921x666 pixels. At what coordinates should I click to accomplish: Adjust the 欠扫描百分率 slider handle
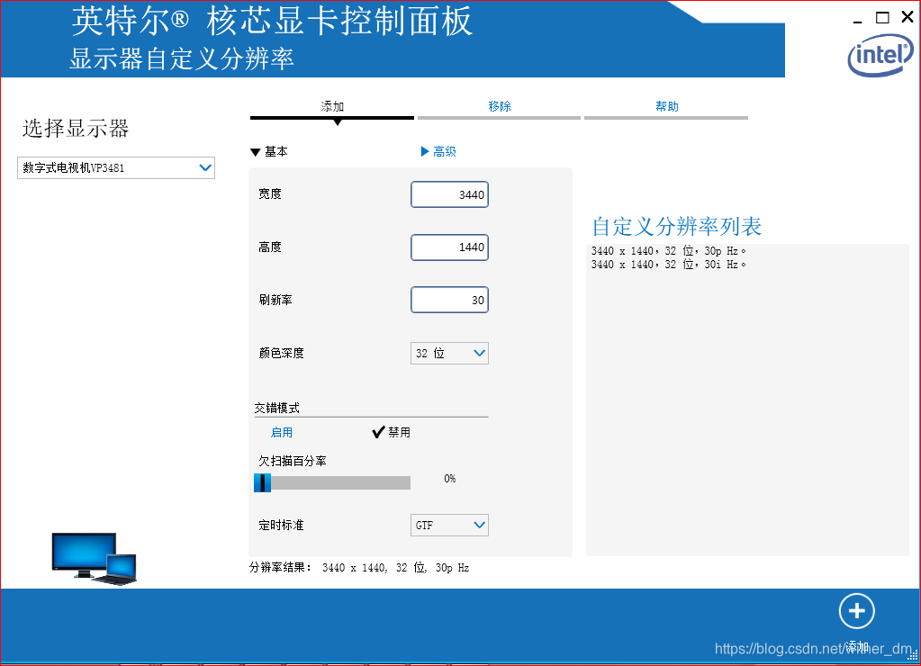[x=262, y=482]
